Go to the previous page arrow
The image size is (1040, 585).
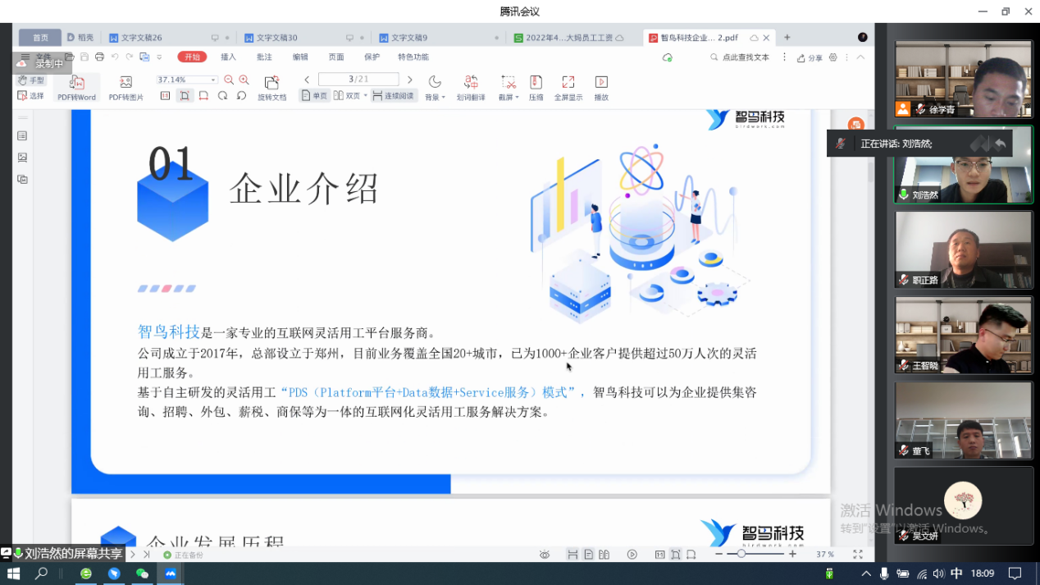coord(307,80)
